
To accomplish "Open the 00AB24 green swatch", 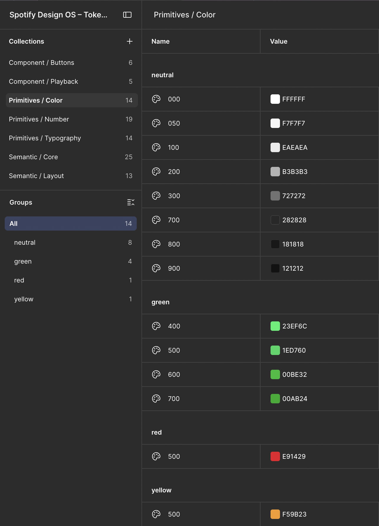I will (x=275, y=399).
